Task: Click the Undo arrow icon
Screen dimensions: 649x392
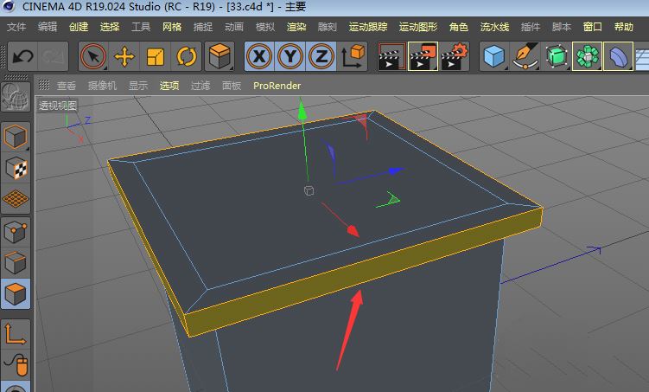Action: pyautogui.click(x=22, y=56)
